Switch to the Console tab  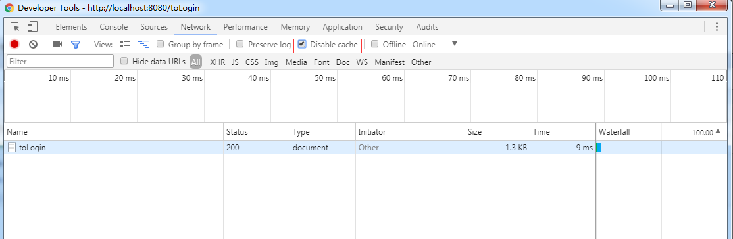tap(114, 27)
